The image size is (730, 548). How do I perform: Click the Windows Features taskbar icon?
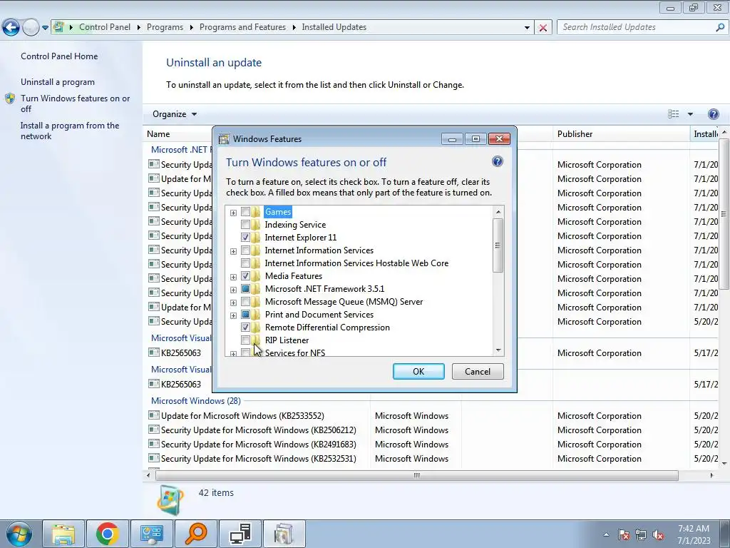284,534
